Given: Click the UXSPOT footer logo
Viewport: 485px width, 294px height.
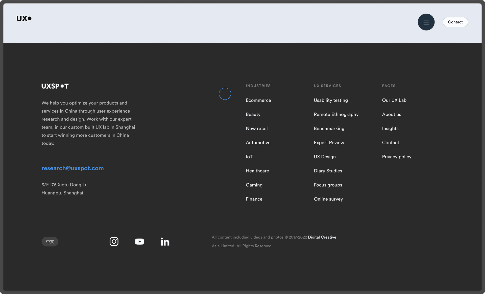Looking at the screenshot, I should pos(55,86).
